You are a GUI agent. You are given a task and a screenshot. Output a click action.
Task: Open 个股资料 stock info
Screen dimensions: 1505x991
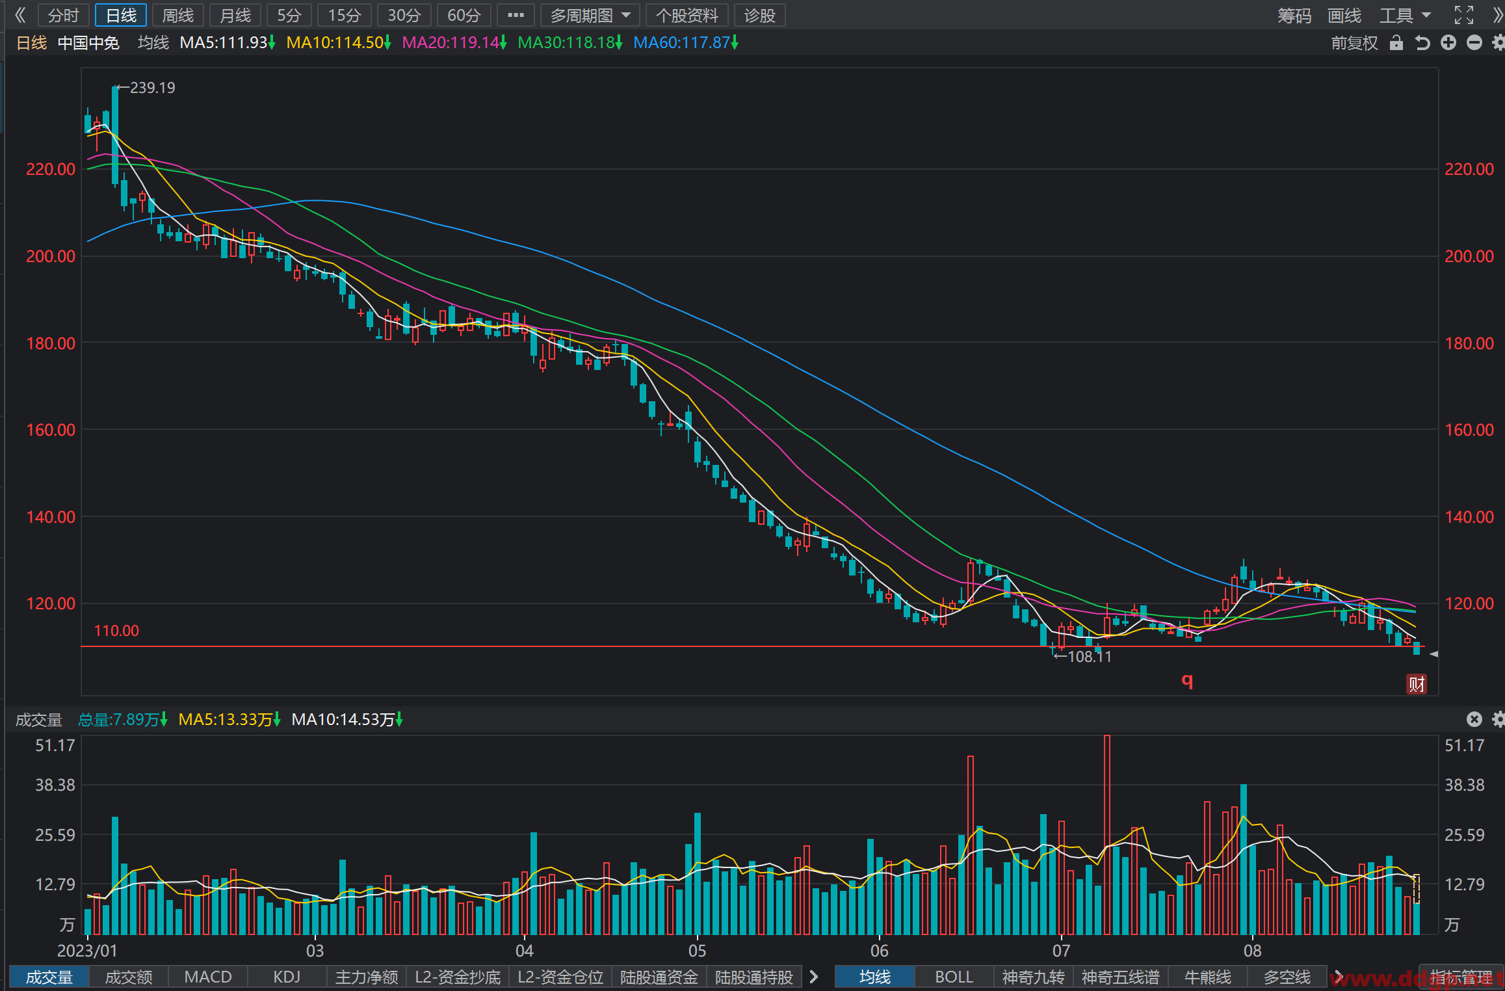(687, 15)
